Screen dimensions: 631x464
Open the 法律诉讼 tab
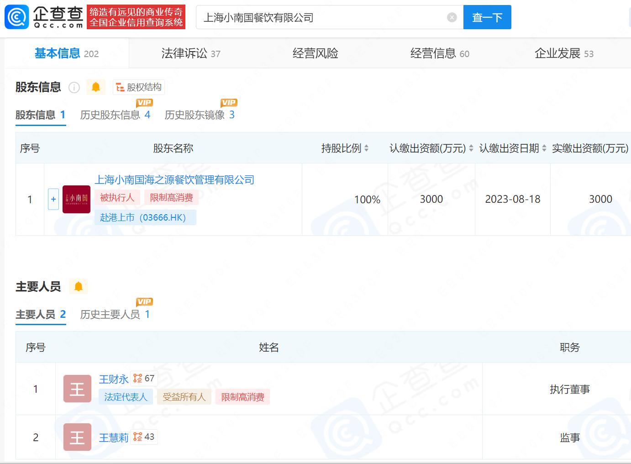click(x=190, y=53)
